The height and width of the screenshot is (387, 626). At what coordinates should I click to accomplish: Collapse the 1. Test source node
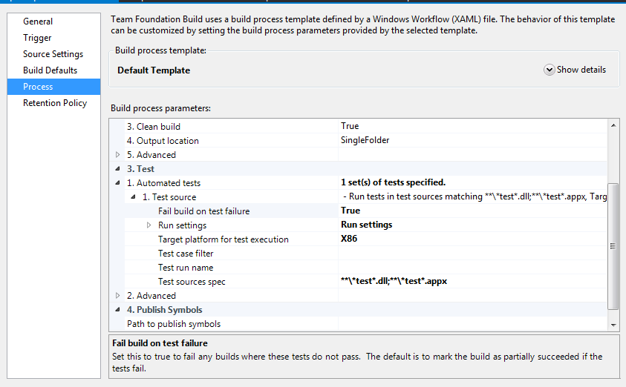point(133,197)
